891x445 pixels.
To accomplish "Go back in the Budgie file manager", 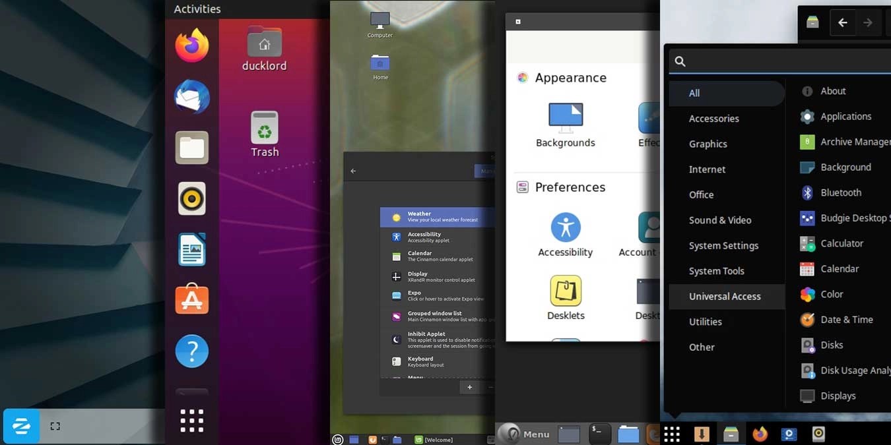I will pyautogui.click(x=843, y=22).
